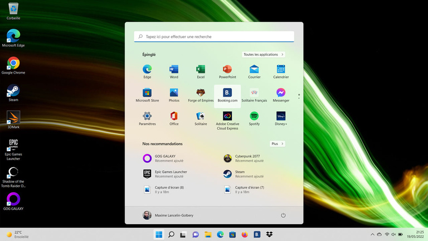428x241 pixels.
Task: Open the Courrier mail app
Action: tap(254, 71)
